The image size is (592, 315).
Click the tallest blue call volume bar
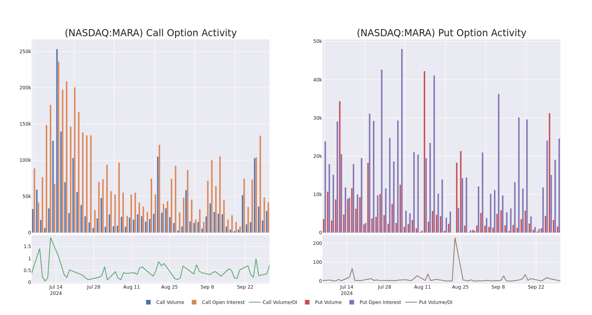point(57,141)
